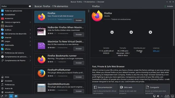The image size is (175, 98).
Task: Click the results list scrollbar
Action: [x=89, y=11]
